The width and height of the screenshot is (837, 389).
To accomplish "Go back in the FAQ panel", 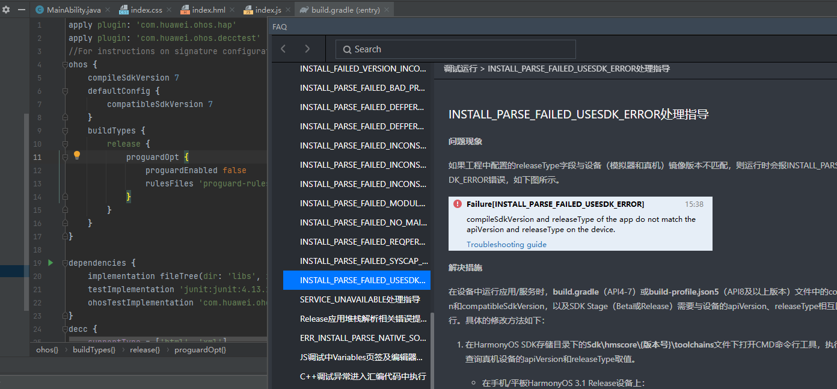I will [284, 49].
